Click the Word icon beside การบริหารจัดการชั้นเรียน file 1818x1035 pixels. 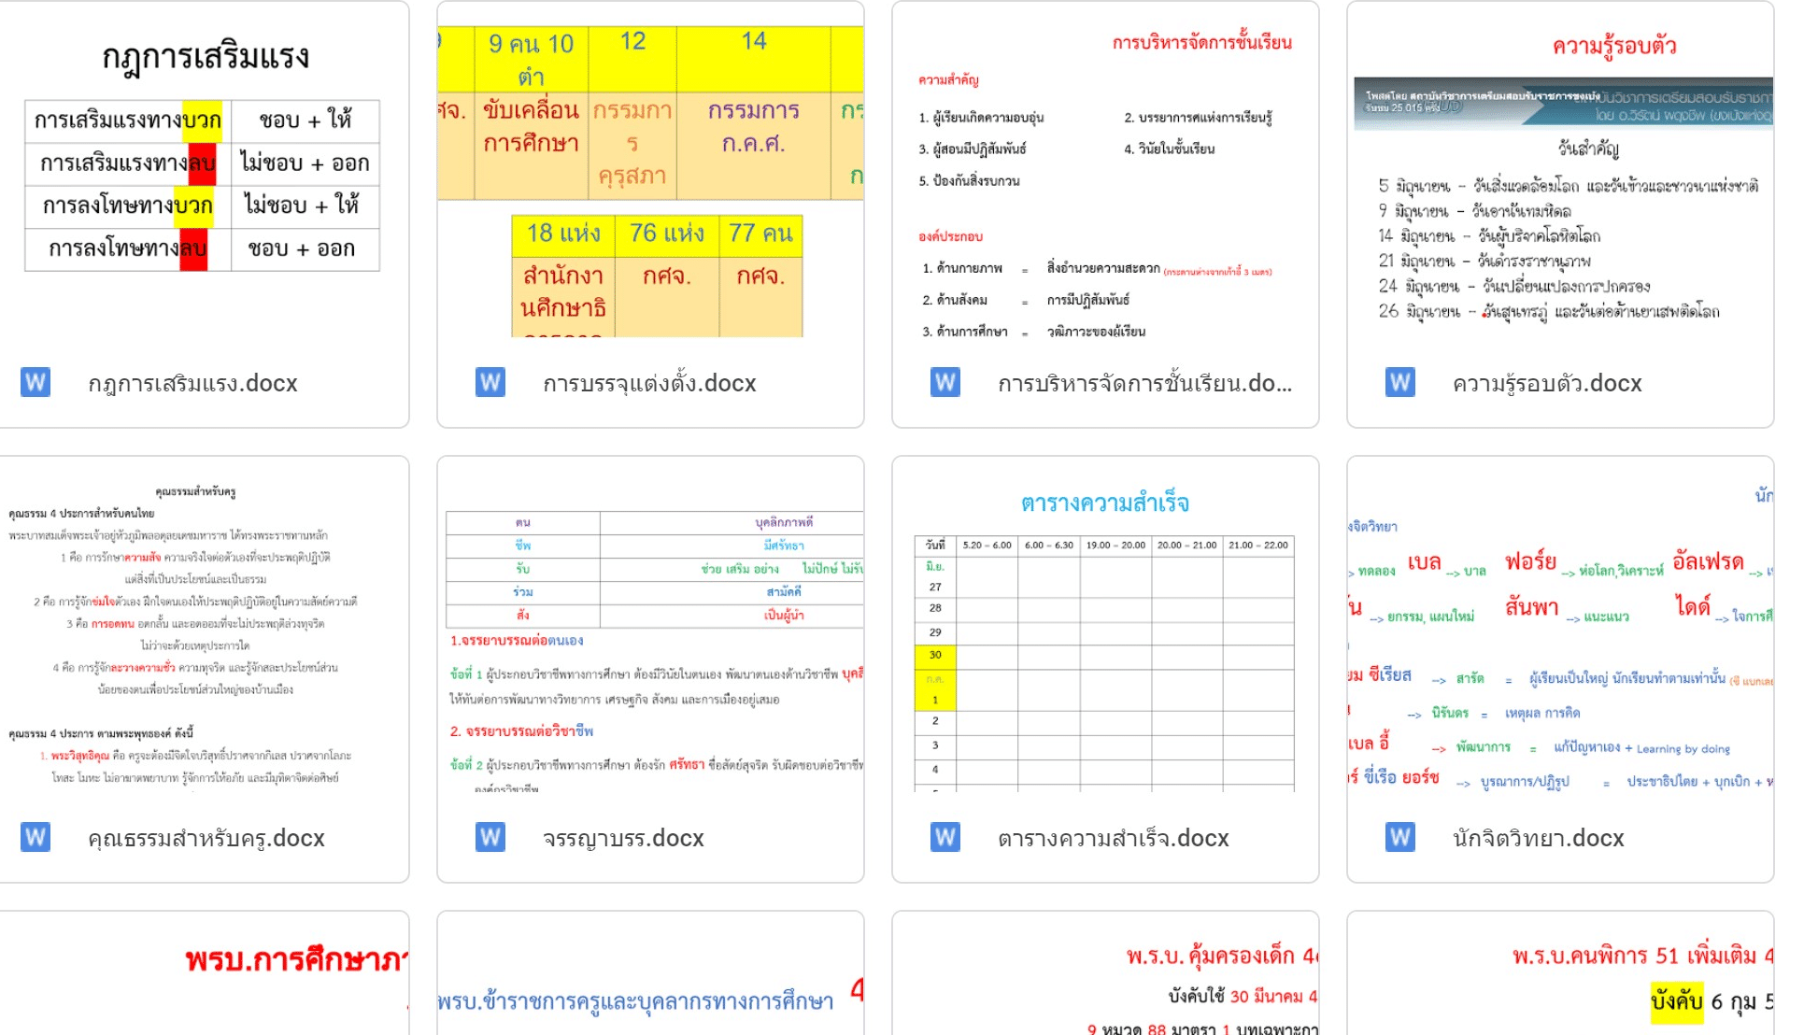pyautogui.click(x=945, y=382)
